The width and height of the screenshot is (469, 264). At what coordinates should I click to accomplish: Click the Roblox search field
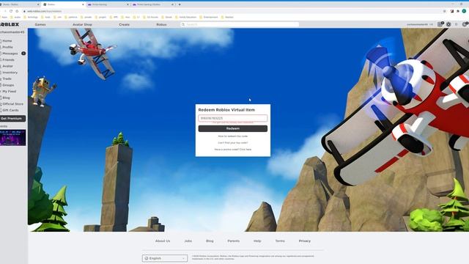point(240,24)
